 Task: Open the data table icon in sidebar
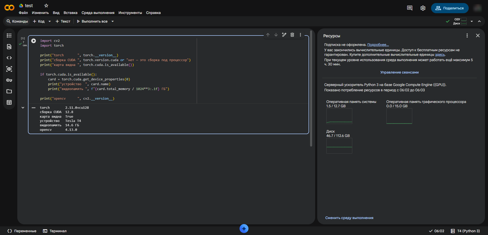[9, 102]
